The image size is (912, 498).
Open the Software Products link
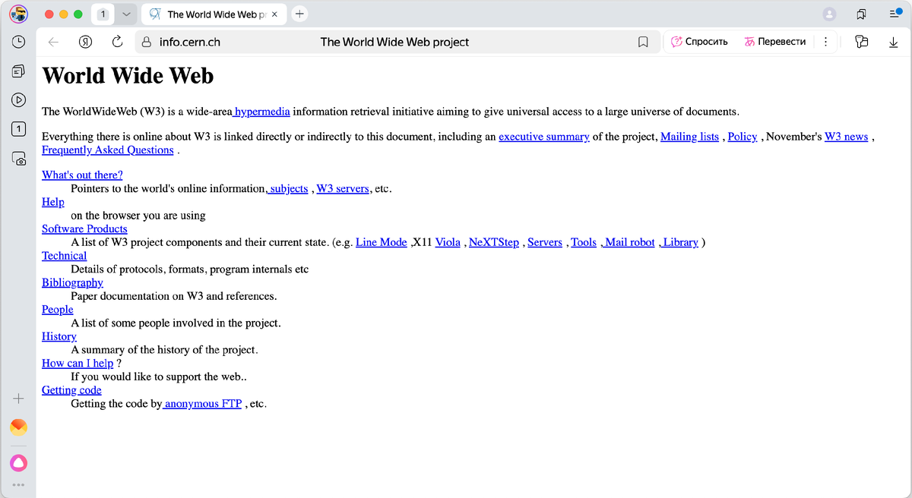(x=84, y=229)
